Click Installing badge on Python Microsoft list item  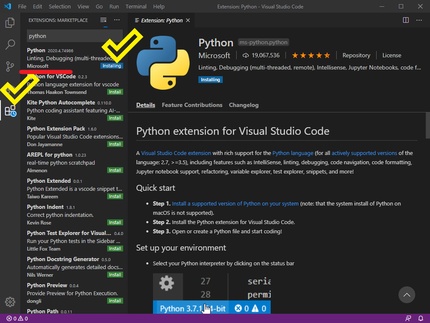click(x=112, y=66)
